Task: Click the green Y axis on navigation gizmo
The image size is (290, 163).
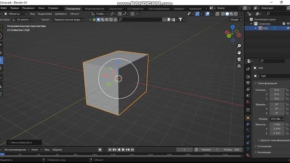Action: point(229,36)
